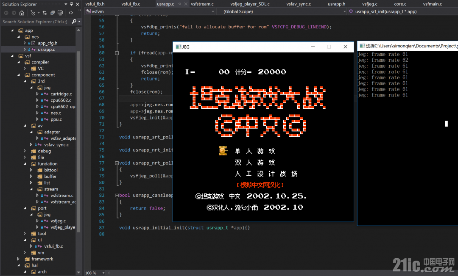
Task: Click the vsfjeg.c file icon in tree
Action: 46,221
